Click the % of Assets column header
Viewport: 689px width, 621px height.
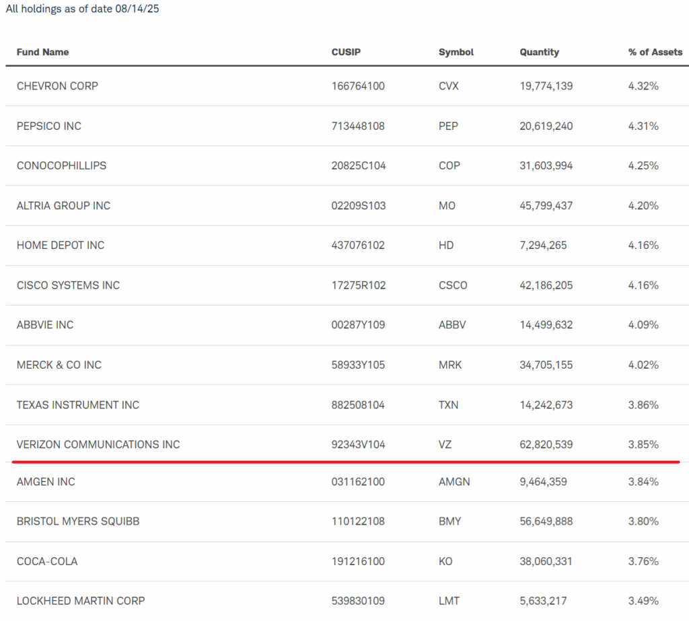click(655, 52)
